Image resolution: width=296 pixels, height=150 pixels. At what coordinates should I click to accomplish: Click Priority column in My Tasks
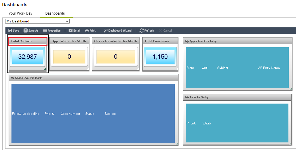191,123
